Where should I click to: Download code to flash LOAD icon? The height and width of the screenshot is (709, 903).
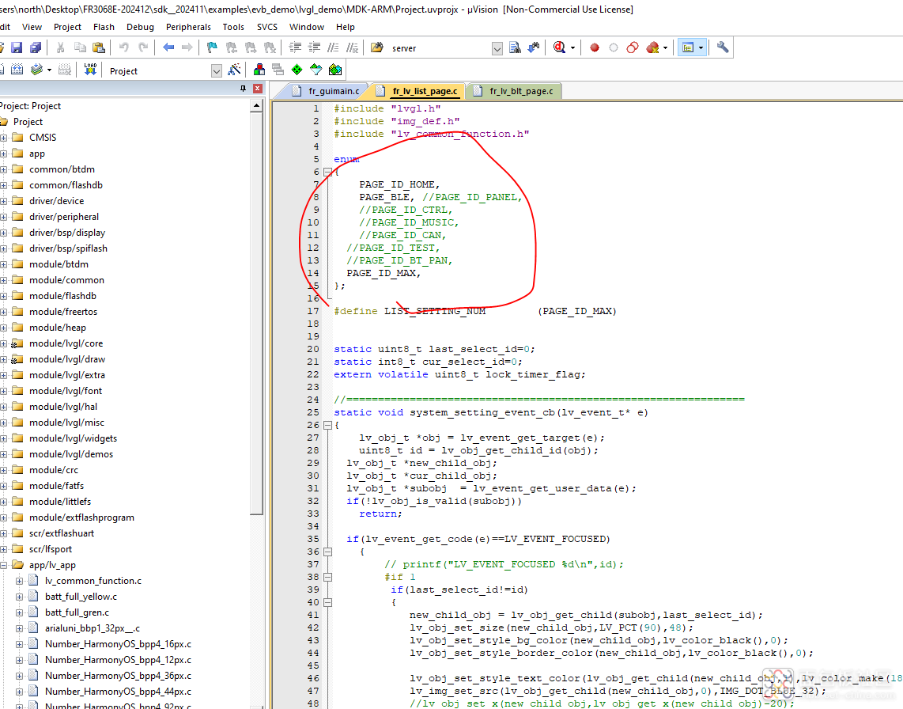(x=90, y=70)
